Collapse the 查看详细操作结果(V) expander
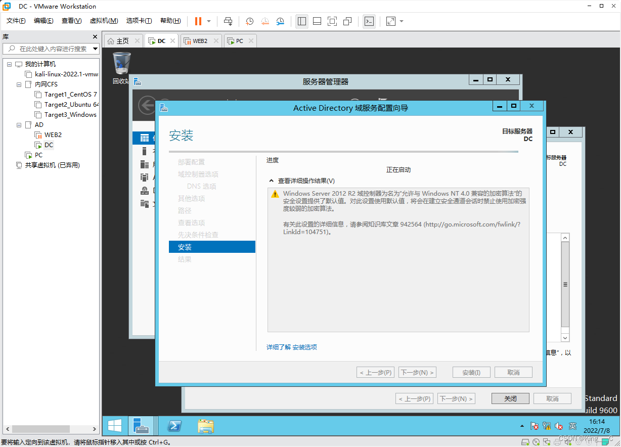This screenshot has width=621, height=447. [x=271, y=181]
